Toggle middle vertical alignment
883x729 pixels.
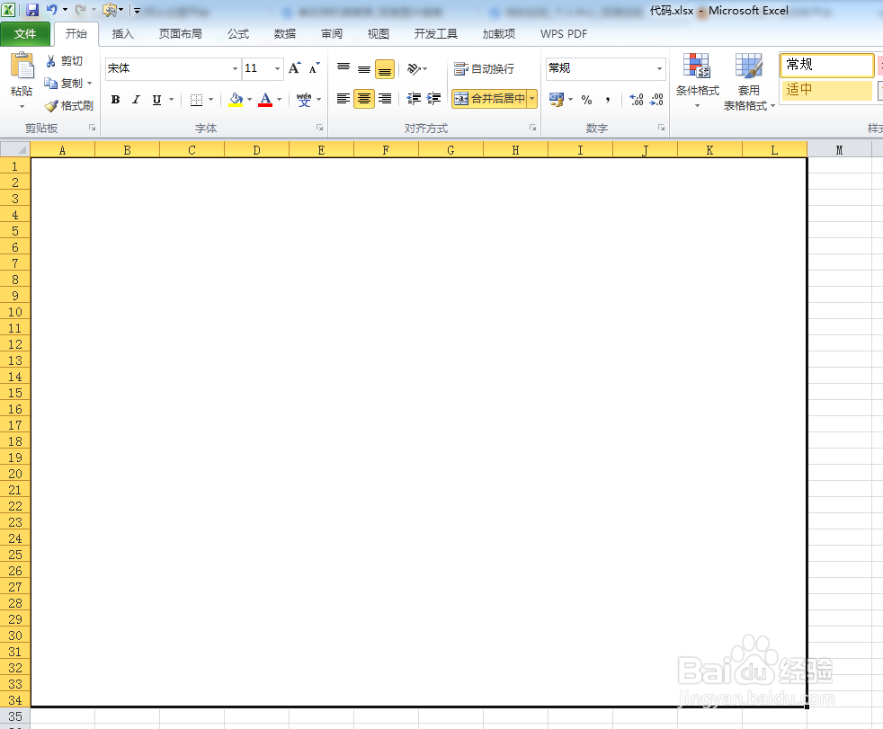pyautogui.click(x=364, y=68)
